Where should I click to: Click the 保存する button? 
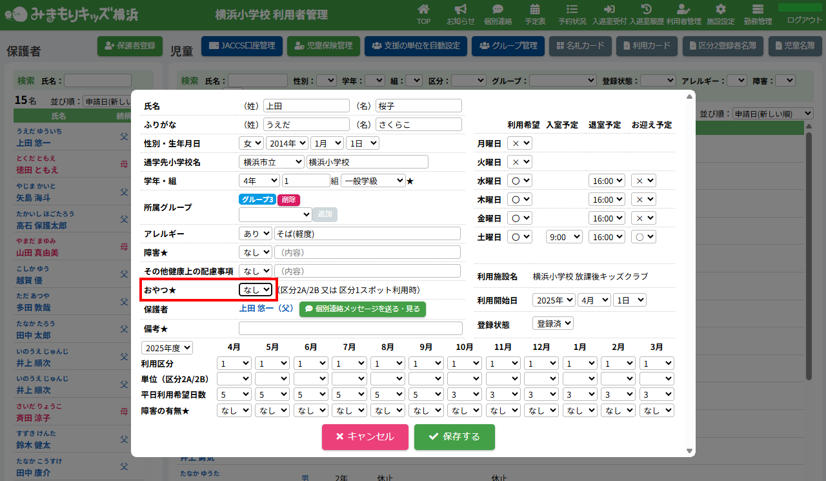pos(454,436)
